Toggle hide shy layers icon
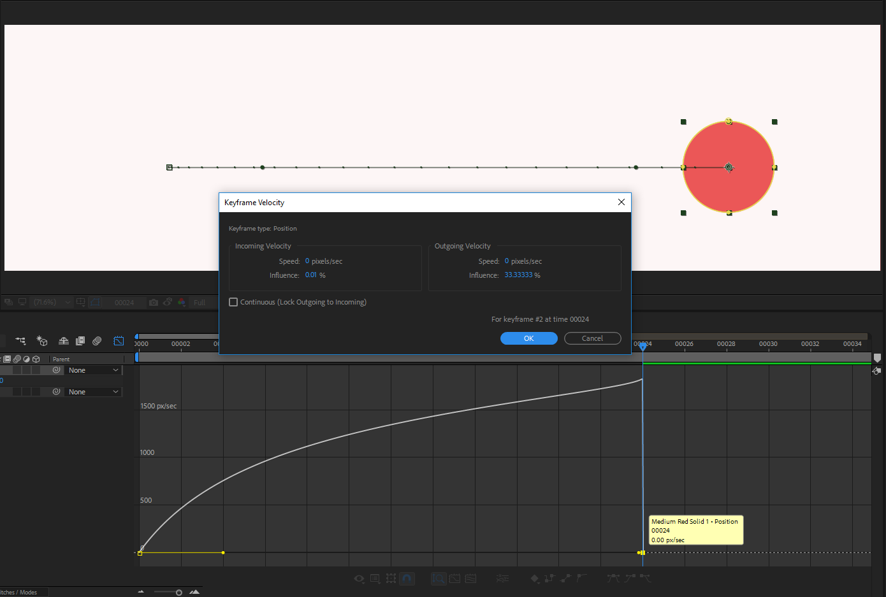The image size is (886, 597). click(x=63, y=341)
